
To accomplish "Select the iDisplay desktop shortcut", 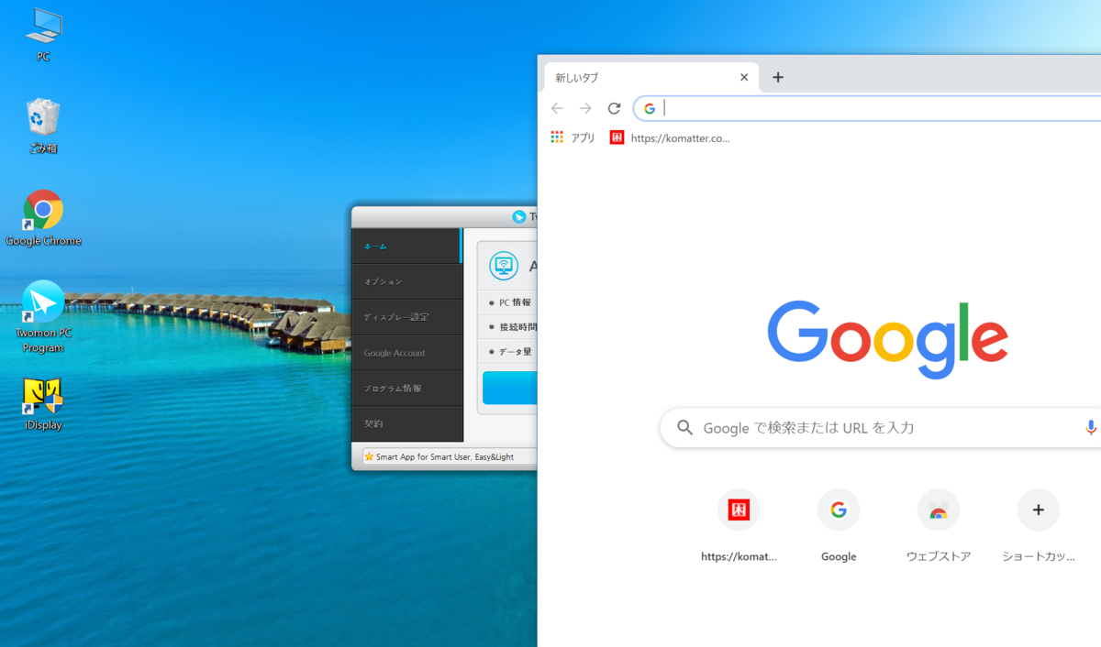I will pos(43,403).
